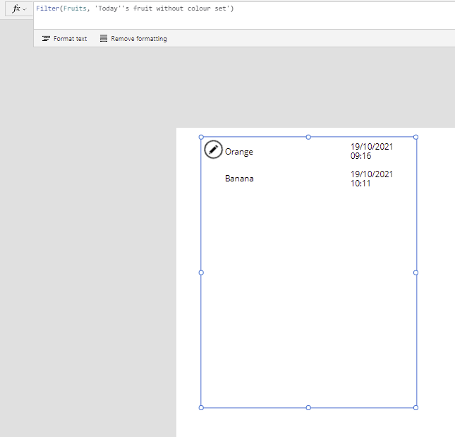Click Format text button

point(64,39)
